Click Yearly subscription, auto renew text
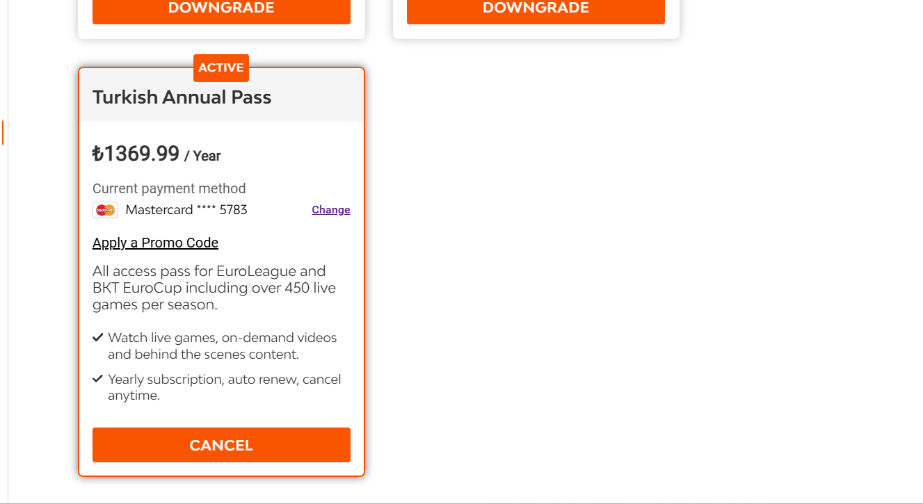This screenshot has width=923, height=504. pyautogui.click(x=225, y=388)
